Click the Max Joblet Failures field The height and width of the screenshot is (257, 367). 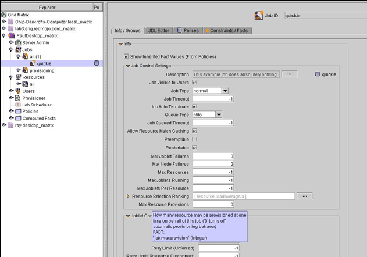213,156
